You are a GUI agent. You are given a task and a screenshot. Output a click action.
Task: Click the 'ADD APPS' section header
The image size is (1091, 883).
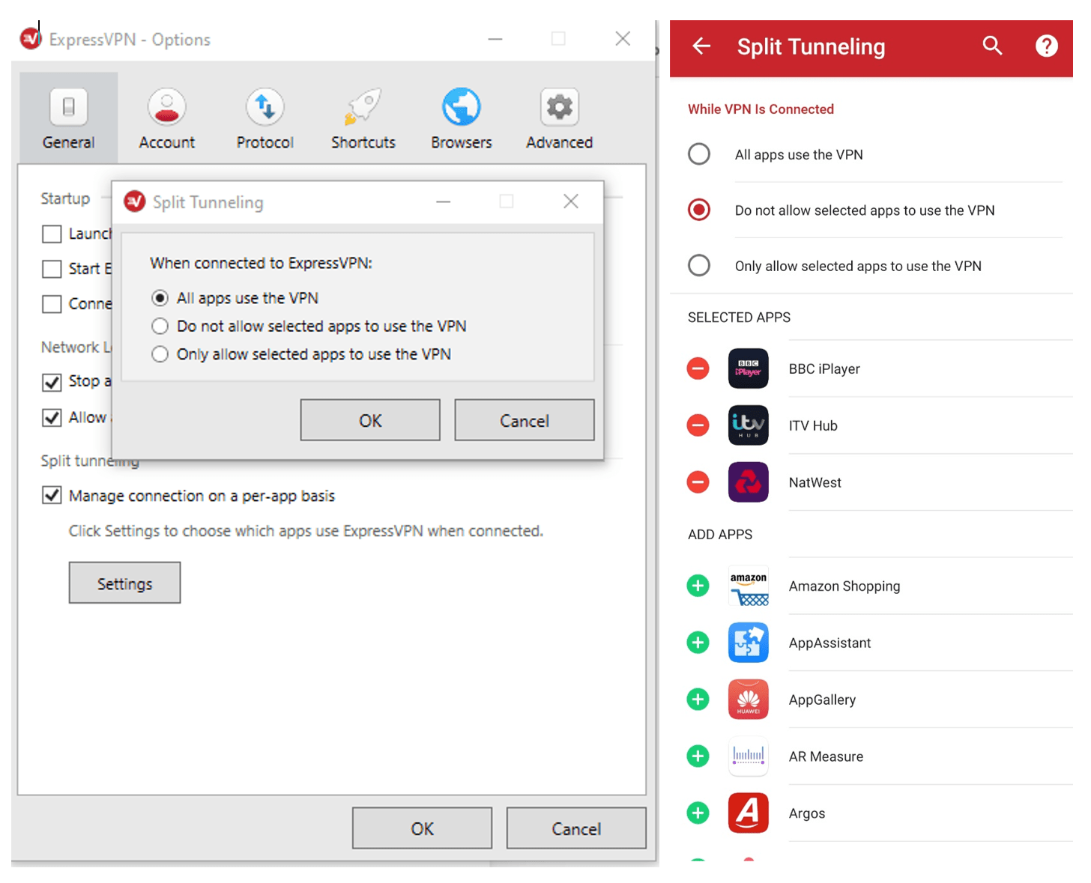pos(720,535)
